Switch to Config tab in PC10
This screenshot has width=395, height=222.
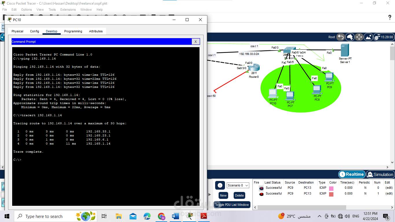coord(34,31)
